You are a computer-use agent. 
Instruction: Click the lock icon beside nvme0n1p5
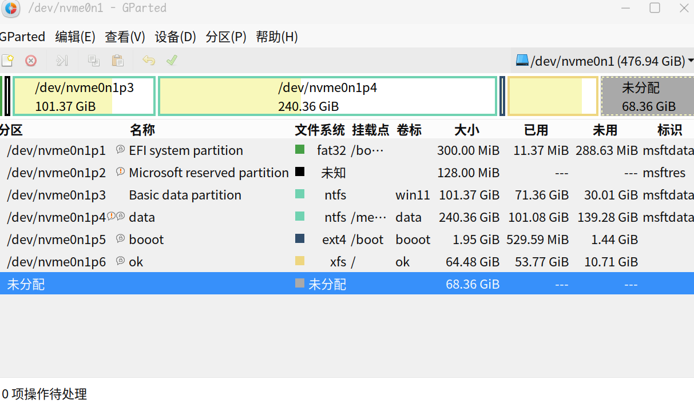pyautogui.click(x=120, y=238)
